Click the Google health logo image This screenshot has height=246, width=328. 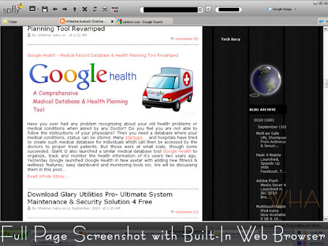tap(83, 76)
